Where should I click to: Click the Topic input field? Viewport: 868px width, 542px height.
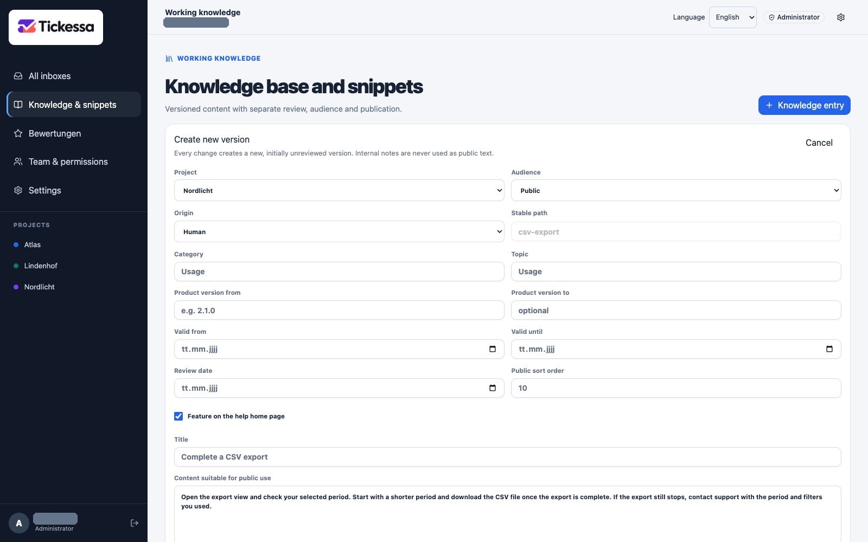point(676,272)
